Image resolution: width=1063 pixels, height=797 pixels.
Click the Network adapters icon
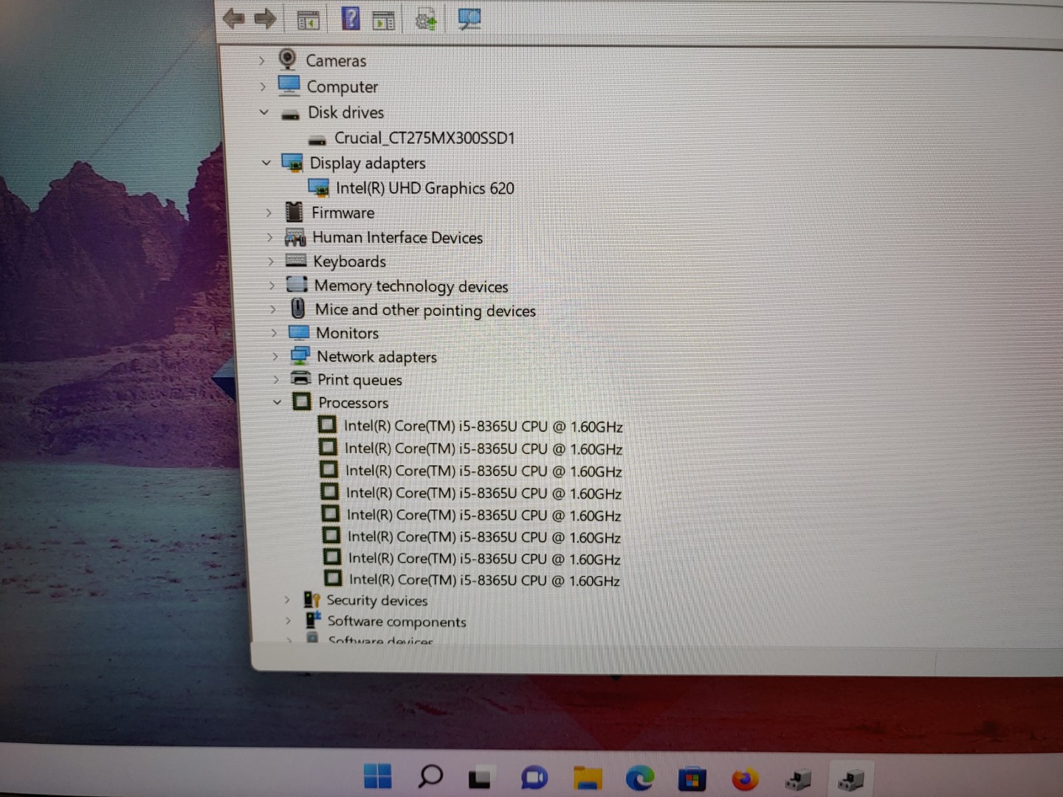pyautogui.click(x=300, y=356)
